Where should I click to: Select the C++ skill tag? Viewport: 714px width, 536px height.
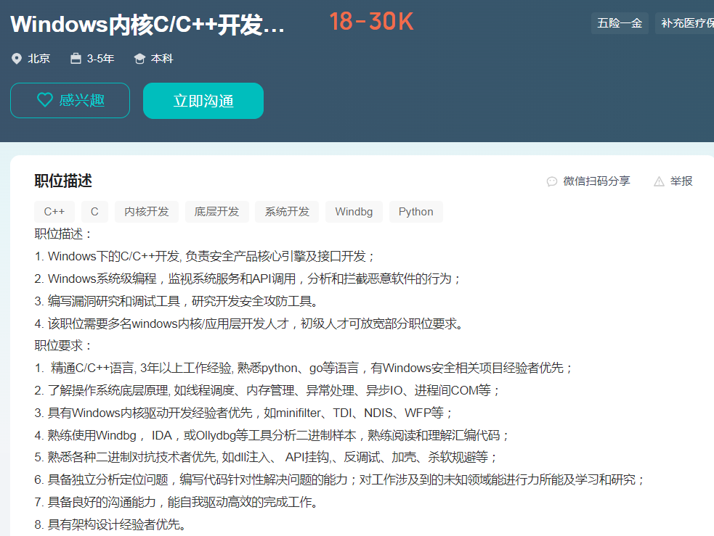54,212
